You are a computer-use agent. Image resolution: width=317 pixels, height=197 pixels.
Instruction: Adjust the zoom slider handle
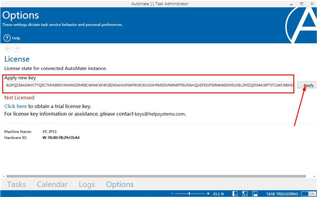tap(190, 193)
